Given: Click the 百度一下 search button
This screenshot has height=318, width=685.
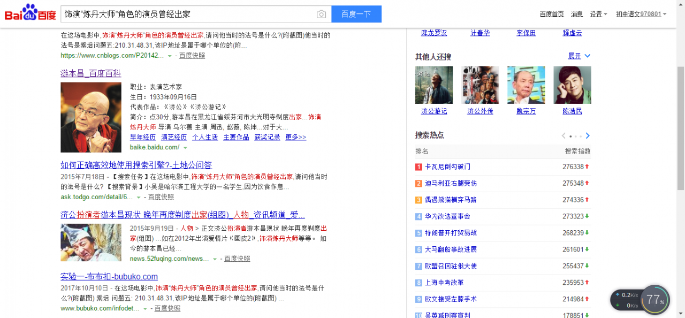Looking at the screenshot, I should 356,14.
